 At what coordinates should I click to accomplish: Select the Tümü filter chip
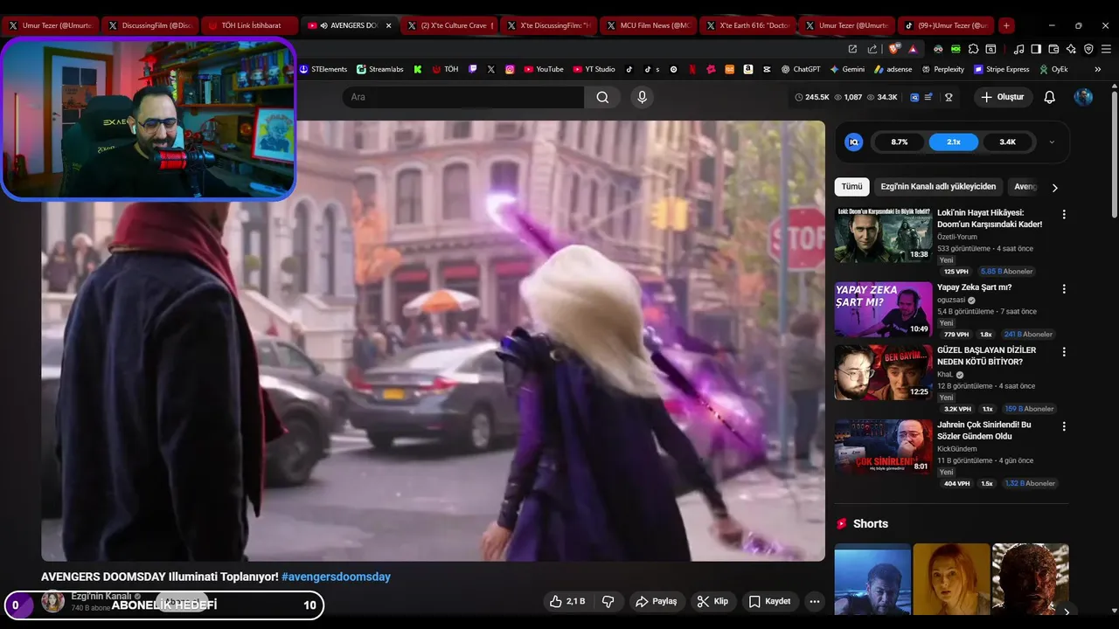tap(851, 187)
